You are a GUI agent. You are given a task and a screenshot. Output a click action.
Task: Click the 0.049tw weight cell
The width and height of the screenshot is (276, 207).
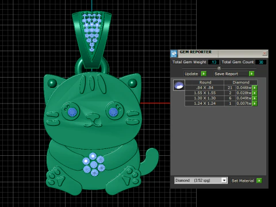click(x=244, y=98)
